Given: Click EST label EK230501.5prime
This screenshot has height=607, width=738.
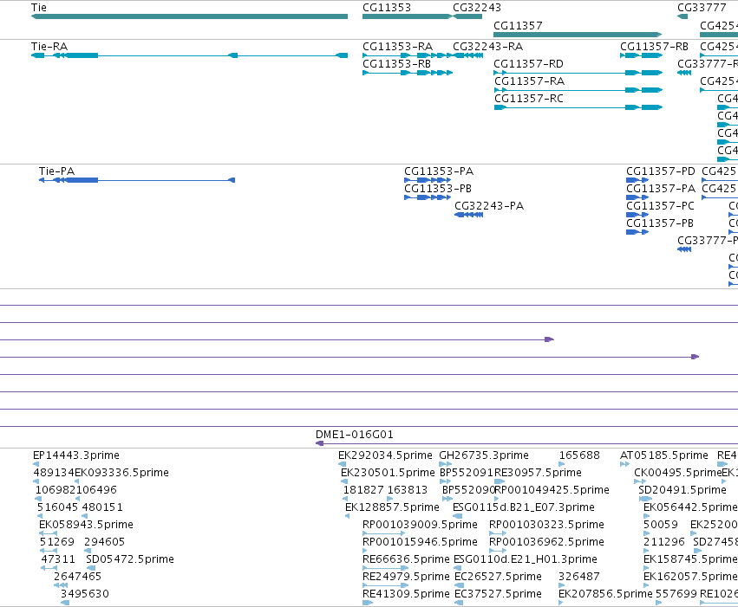Looking at the screenshot, I should pyautogui.click(x=389, y=473).
